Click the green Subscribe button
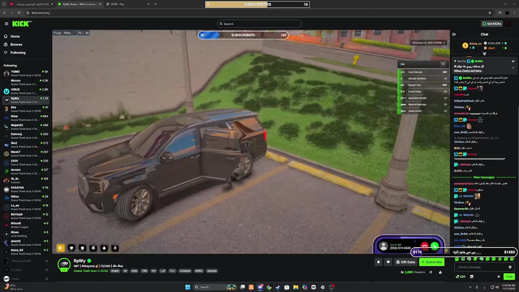519x292 pixels. click(431, 262)
